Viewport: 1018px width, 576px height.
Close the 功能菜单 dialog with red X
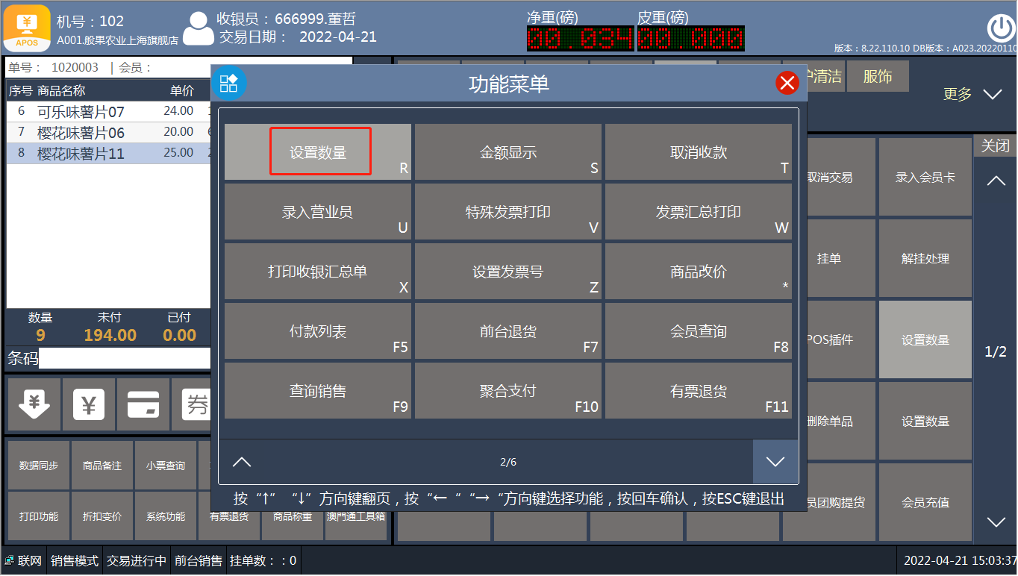coord(787,83)
